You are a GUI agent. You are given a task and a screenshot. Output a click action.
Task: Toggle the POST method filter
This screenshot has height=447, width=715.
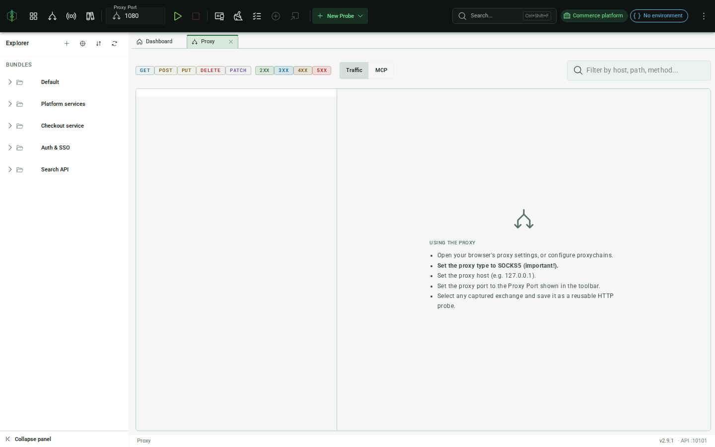(x=166, y=71)
